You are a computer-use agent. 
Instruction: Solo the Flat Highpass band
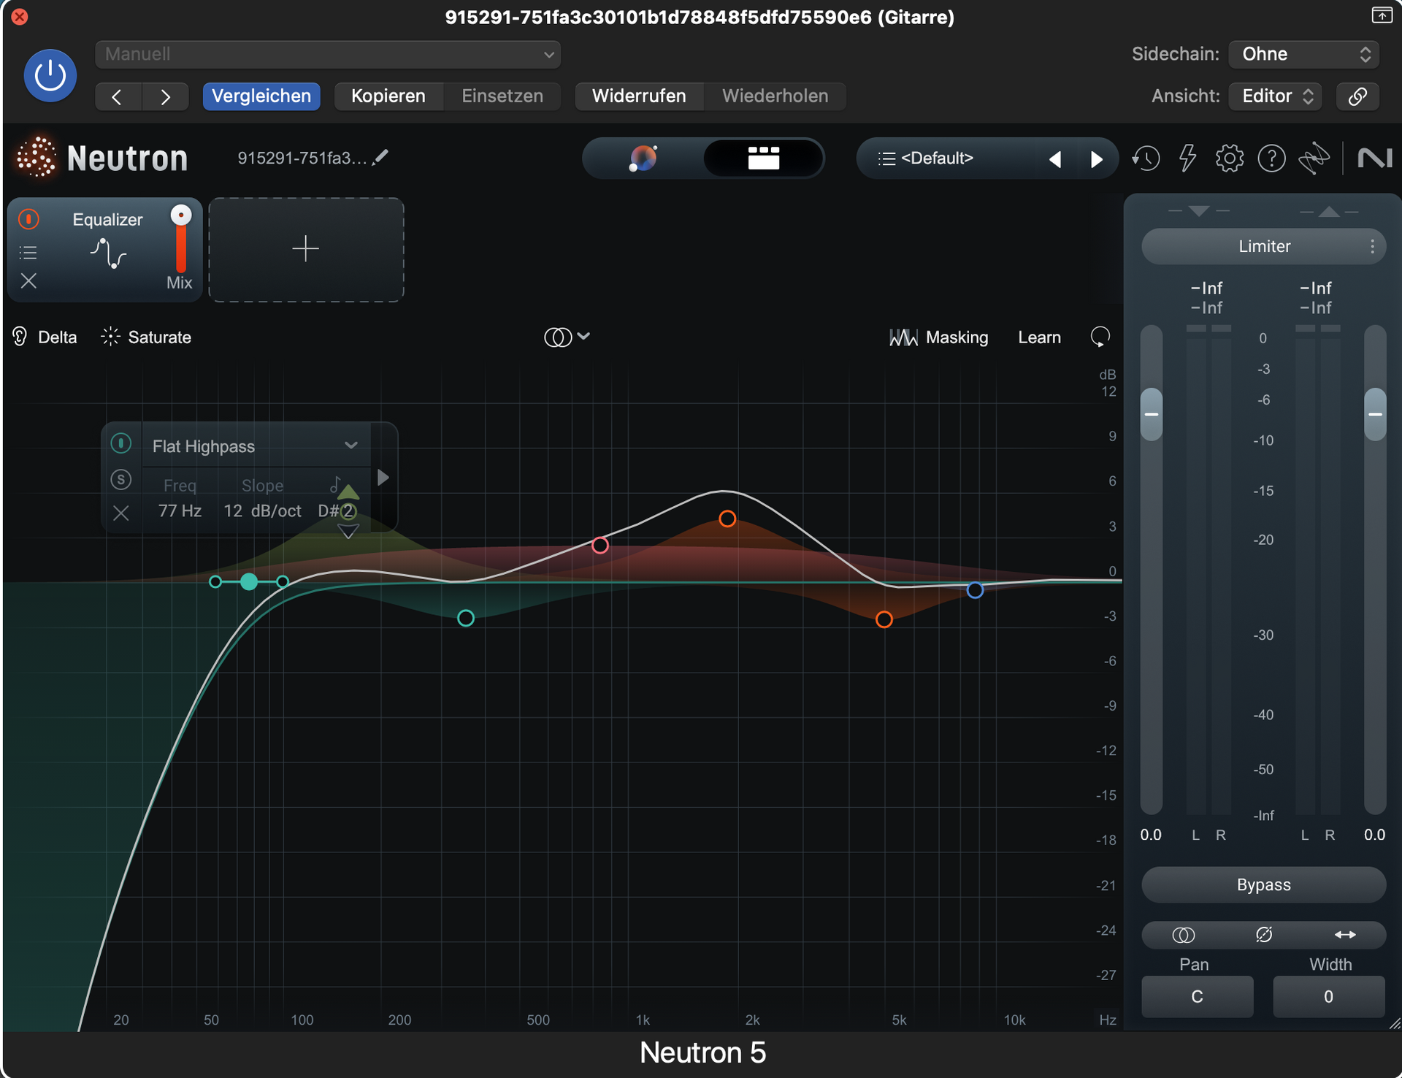point(121,479)
